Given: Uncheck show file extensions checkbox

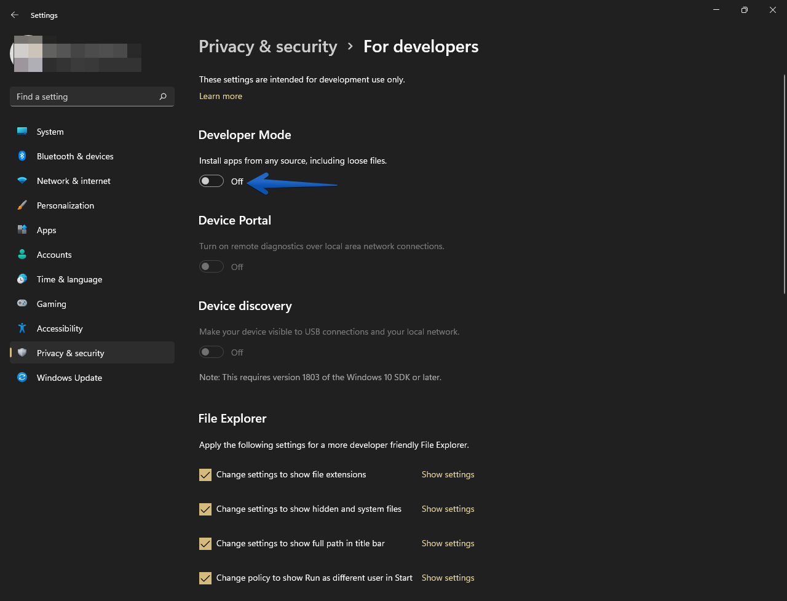Looking at the screenshot, I should point(205,475).
